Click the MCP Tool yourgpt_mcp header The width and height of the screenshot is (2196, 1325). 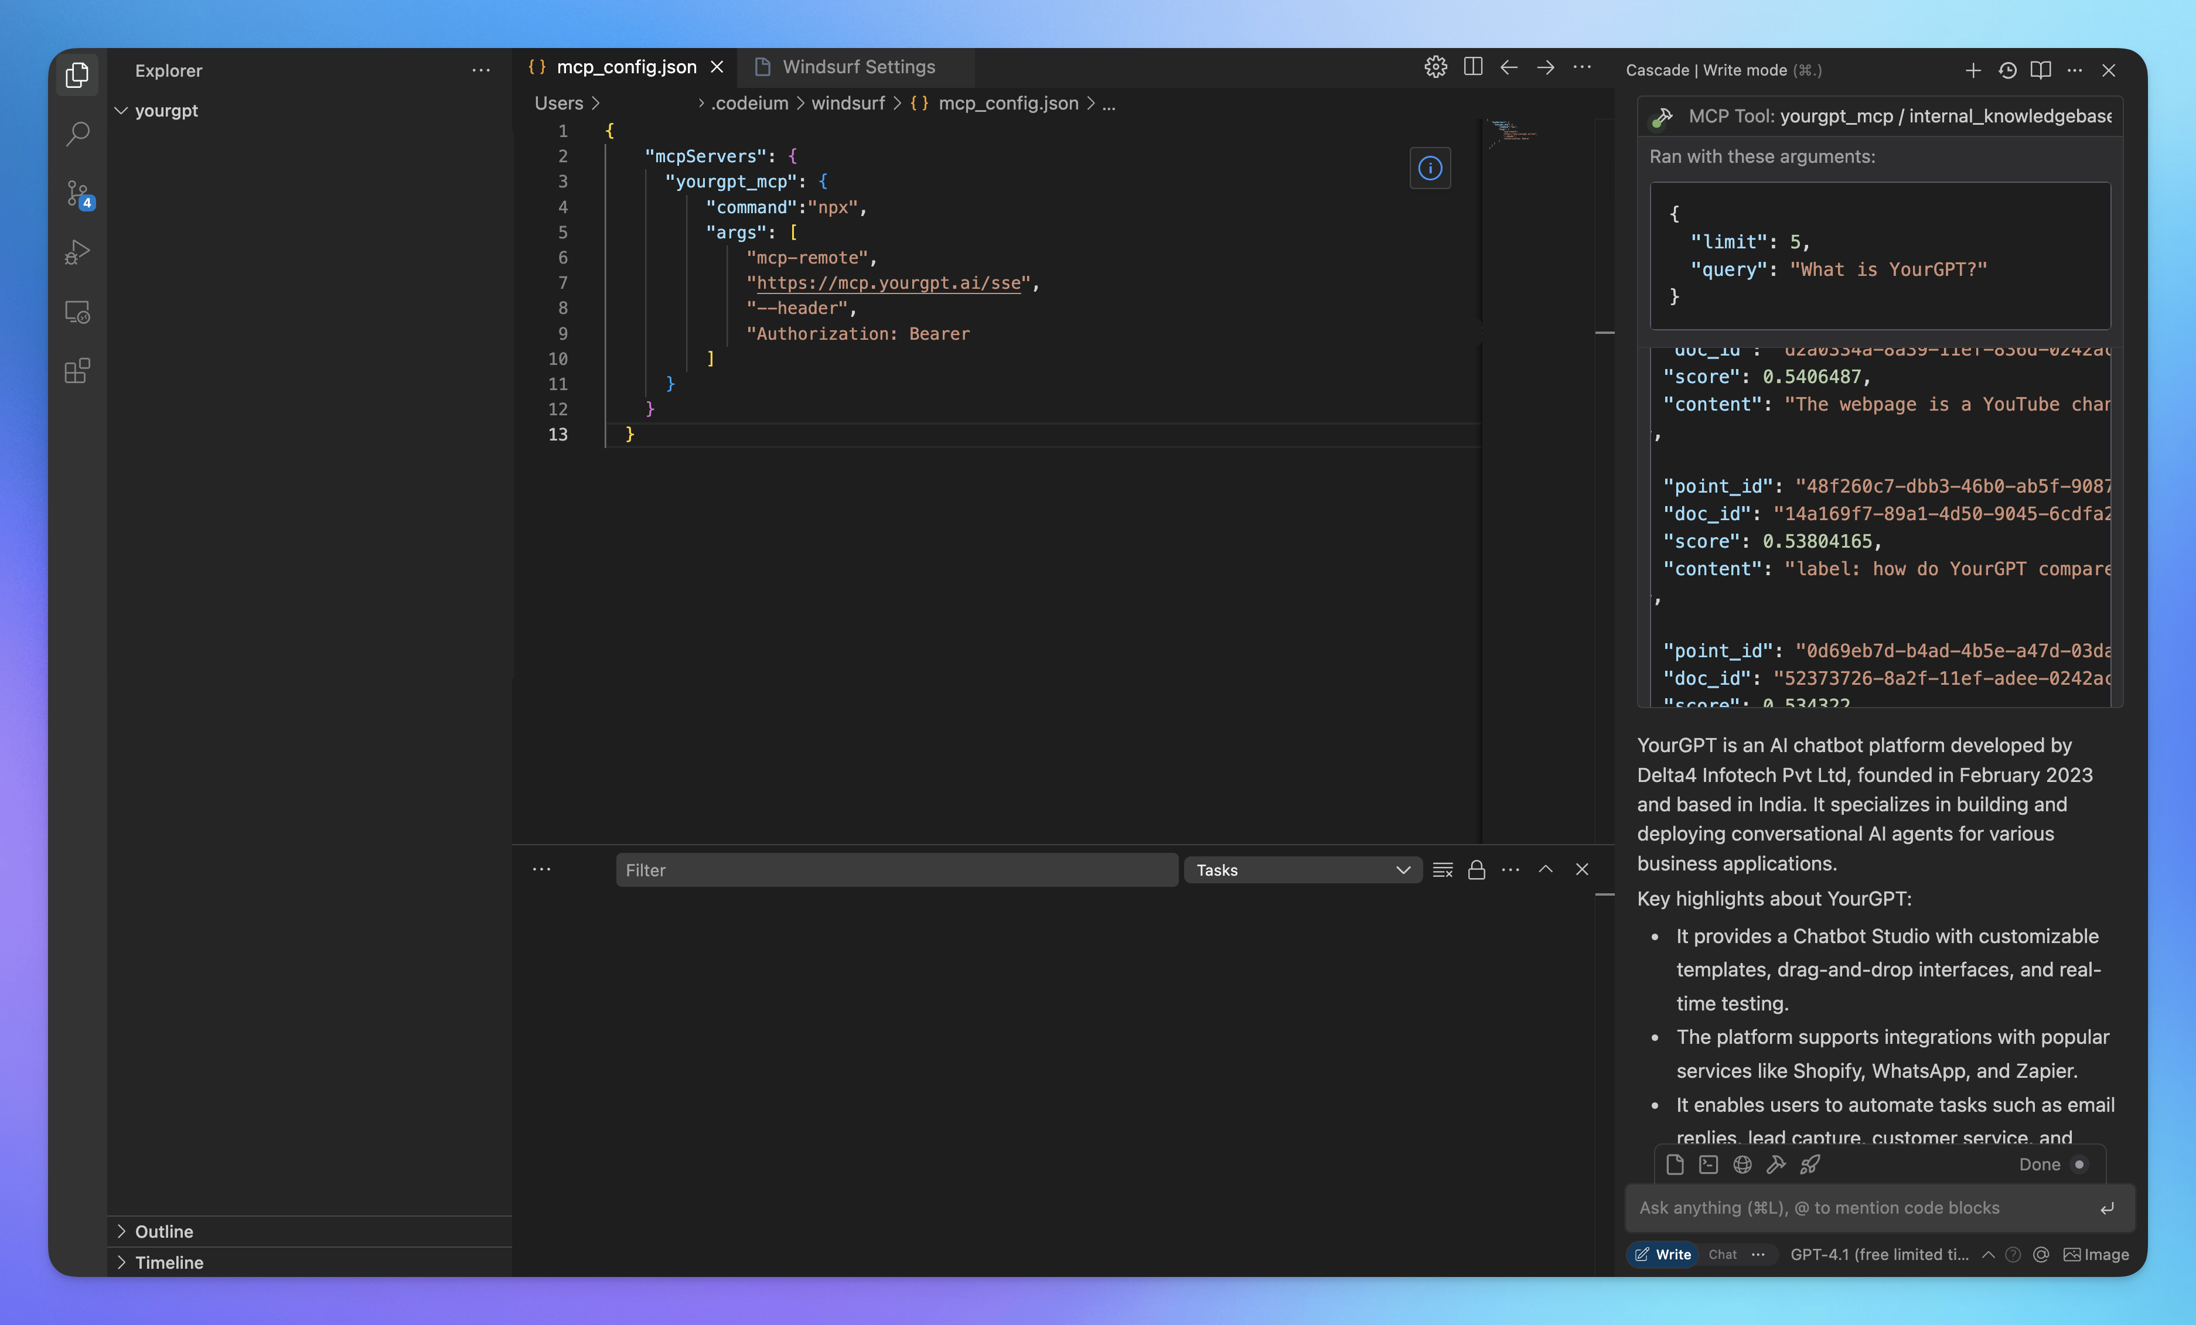click(x=1881, y=117)
